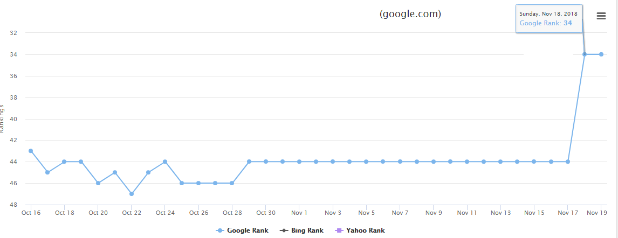Select the Nov 18 data point at rank 34
This screenshot has width=618, height=238.
coord(585,54)
